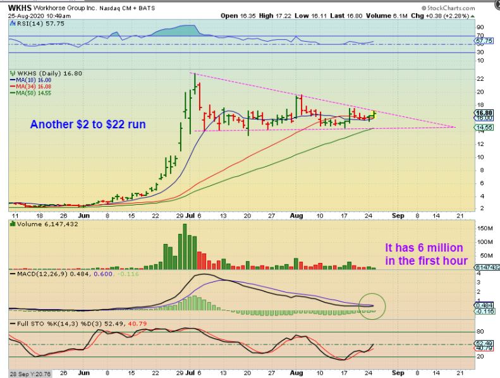Image resolution: width=500 pixels, height=378 pixels.
Task: Click the -0.116 tag on MACD axis
Action: 484,311
